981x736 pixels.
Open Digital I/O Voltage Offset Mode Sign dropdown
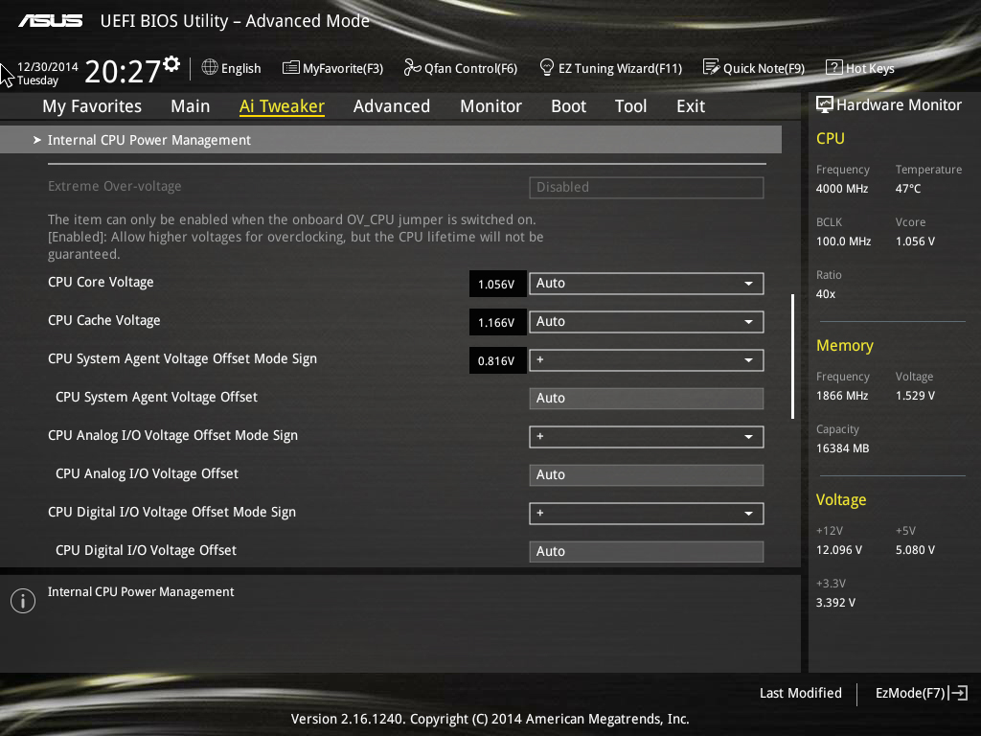[x=647, y=514]
